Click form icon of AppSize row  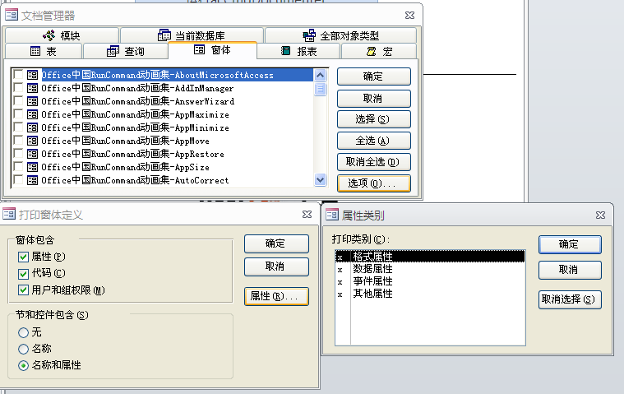(x=32, y=167)
